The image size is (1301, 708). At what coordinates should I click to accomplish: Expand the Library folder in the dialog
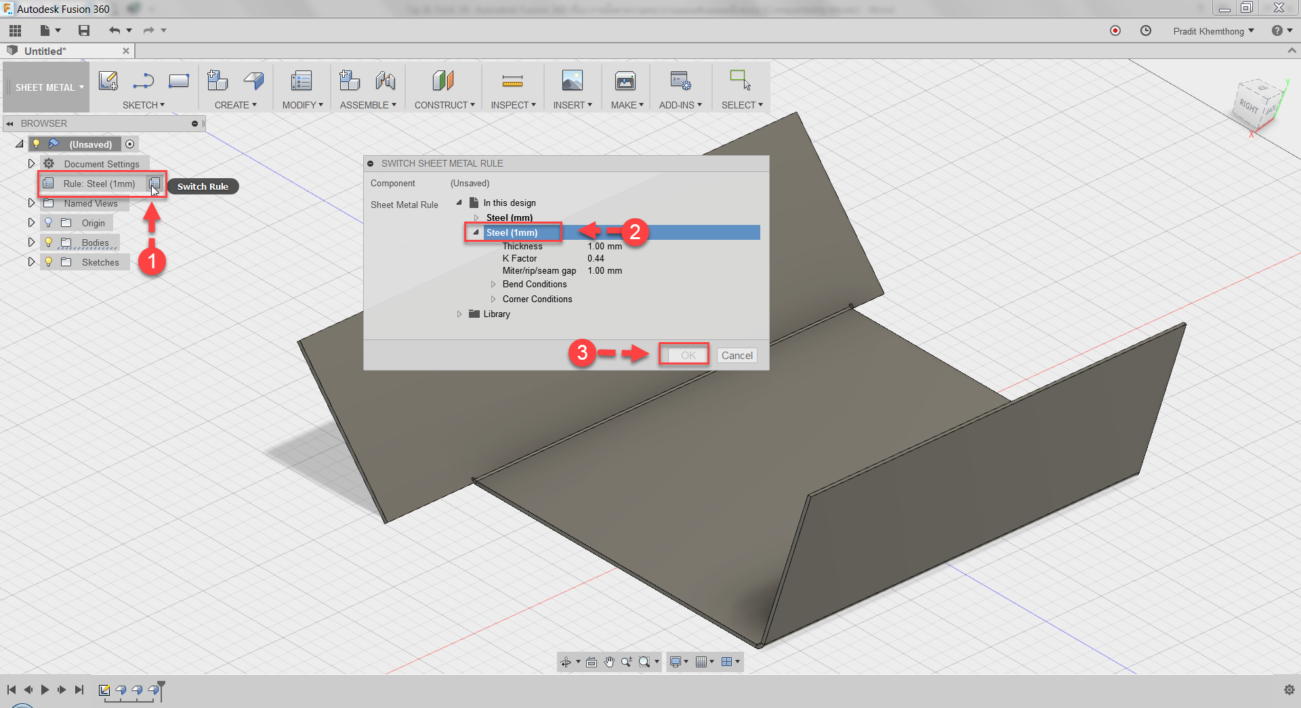(x=459, y=314)
